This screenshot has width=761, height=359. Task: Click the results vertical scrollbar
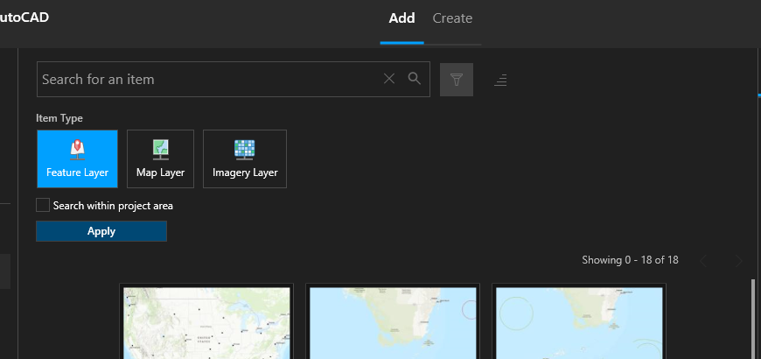click(x=753, y=319)
